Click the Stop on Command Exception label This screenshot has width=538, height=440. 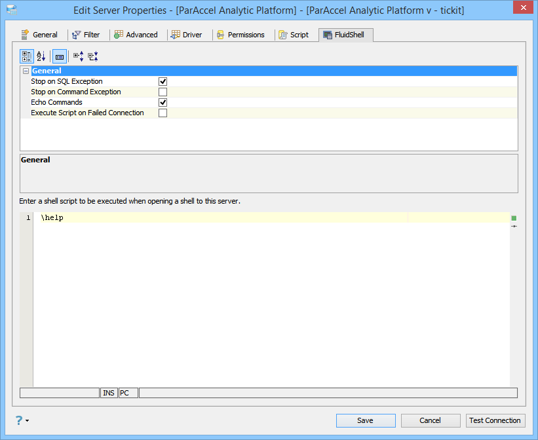(76, 92)
